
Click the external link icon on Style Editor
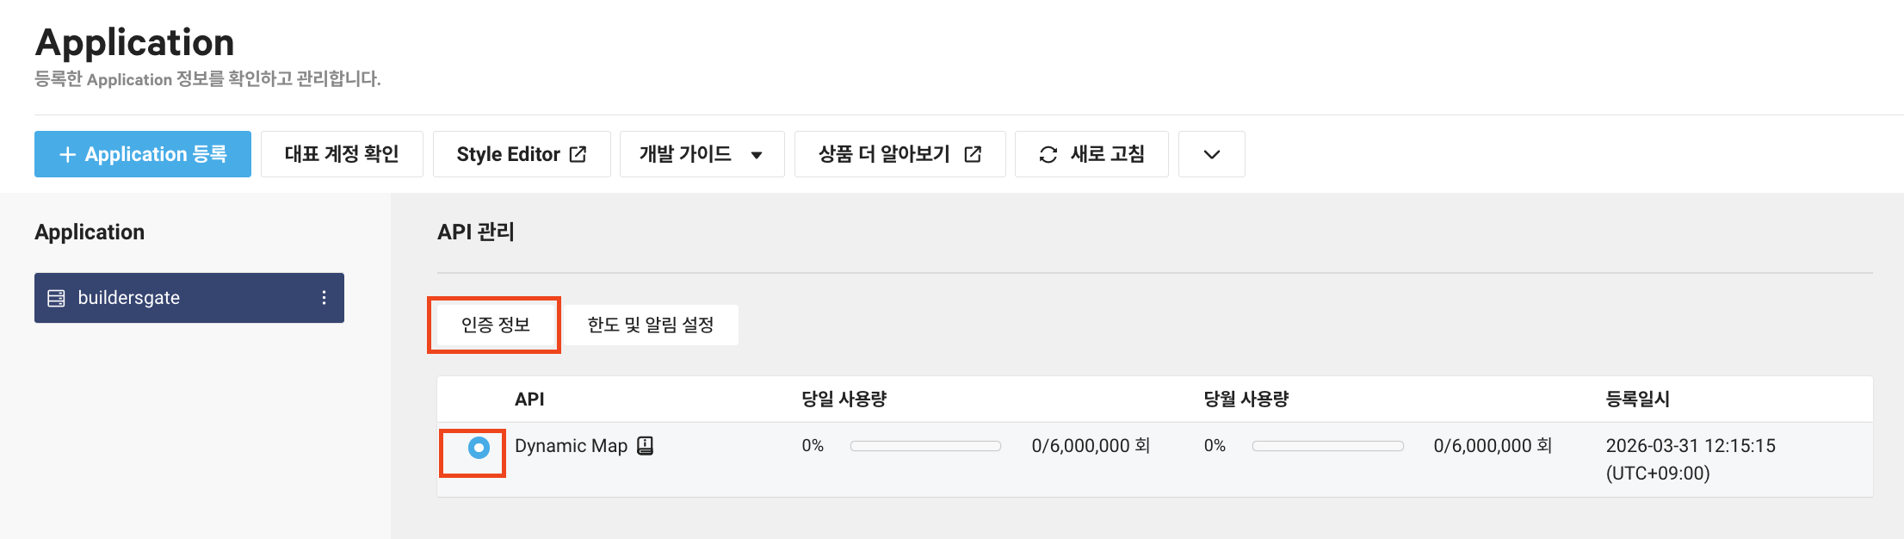(578, 153)
